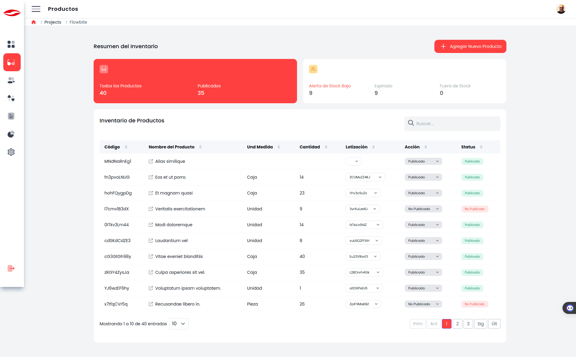Open the pie chart reports icon

(11, 134)
